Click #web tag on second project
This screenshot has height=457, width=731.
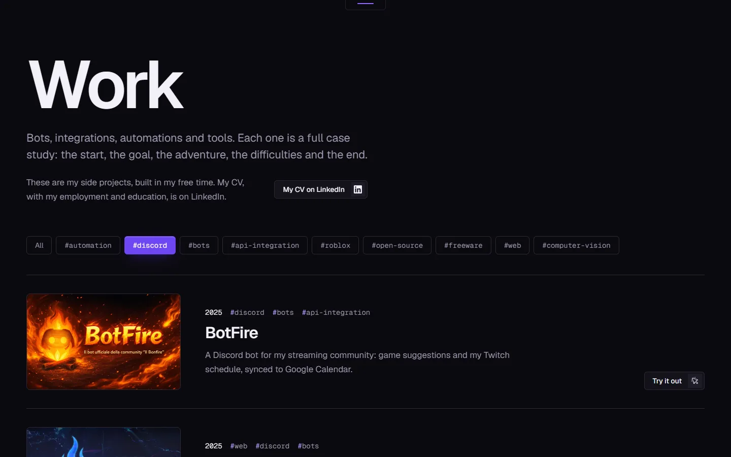(x=239, y=446)
